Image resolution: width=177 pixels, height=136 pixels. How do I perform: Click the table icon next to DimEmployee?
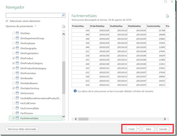[x=17, y=43]
